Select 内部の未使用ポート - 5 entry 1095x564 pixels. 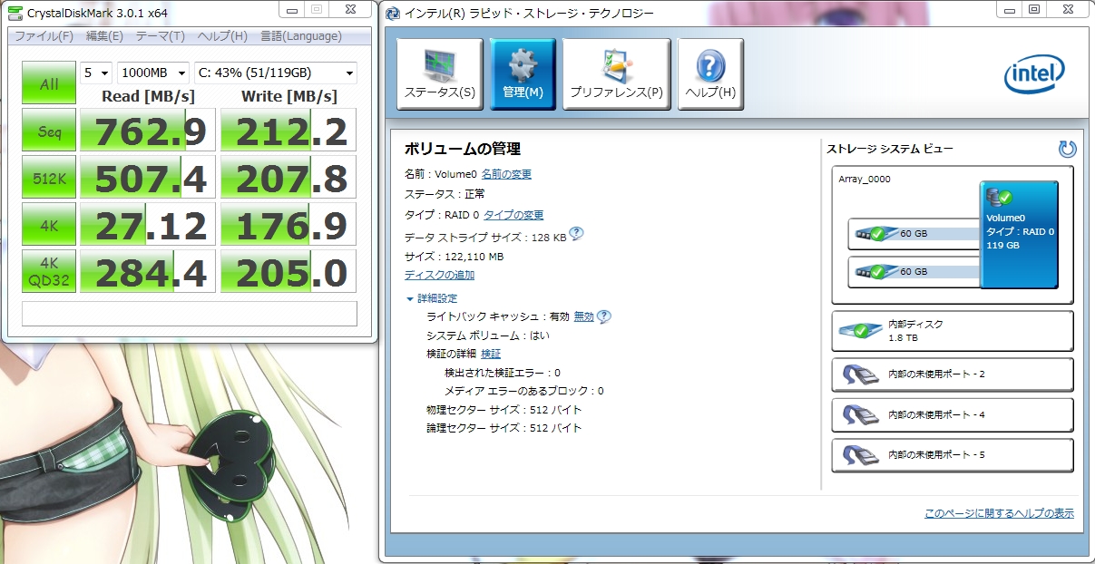click(x=953, y=455)
